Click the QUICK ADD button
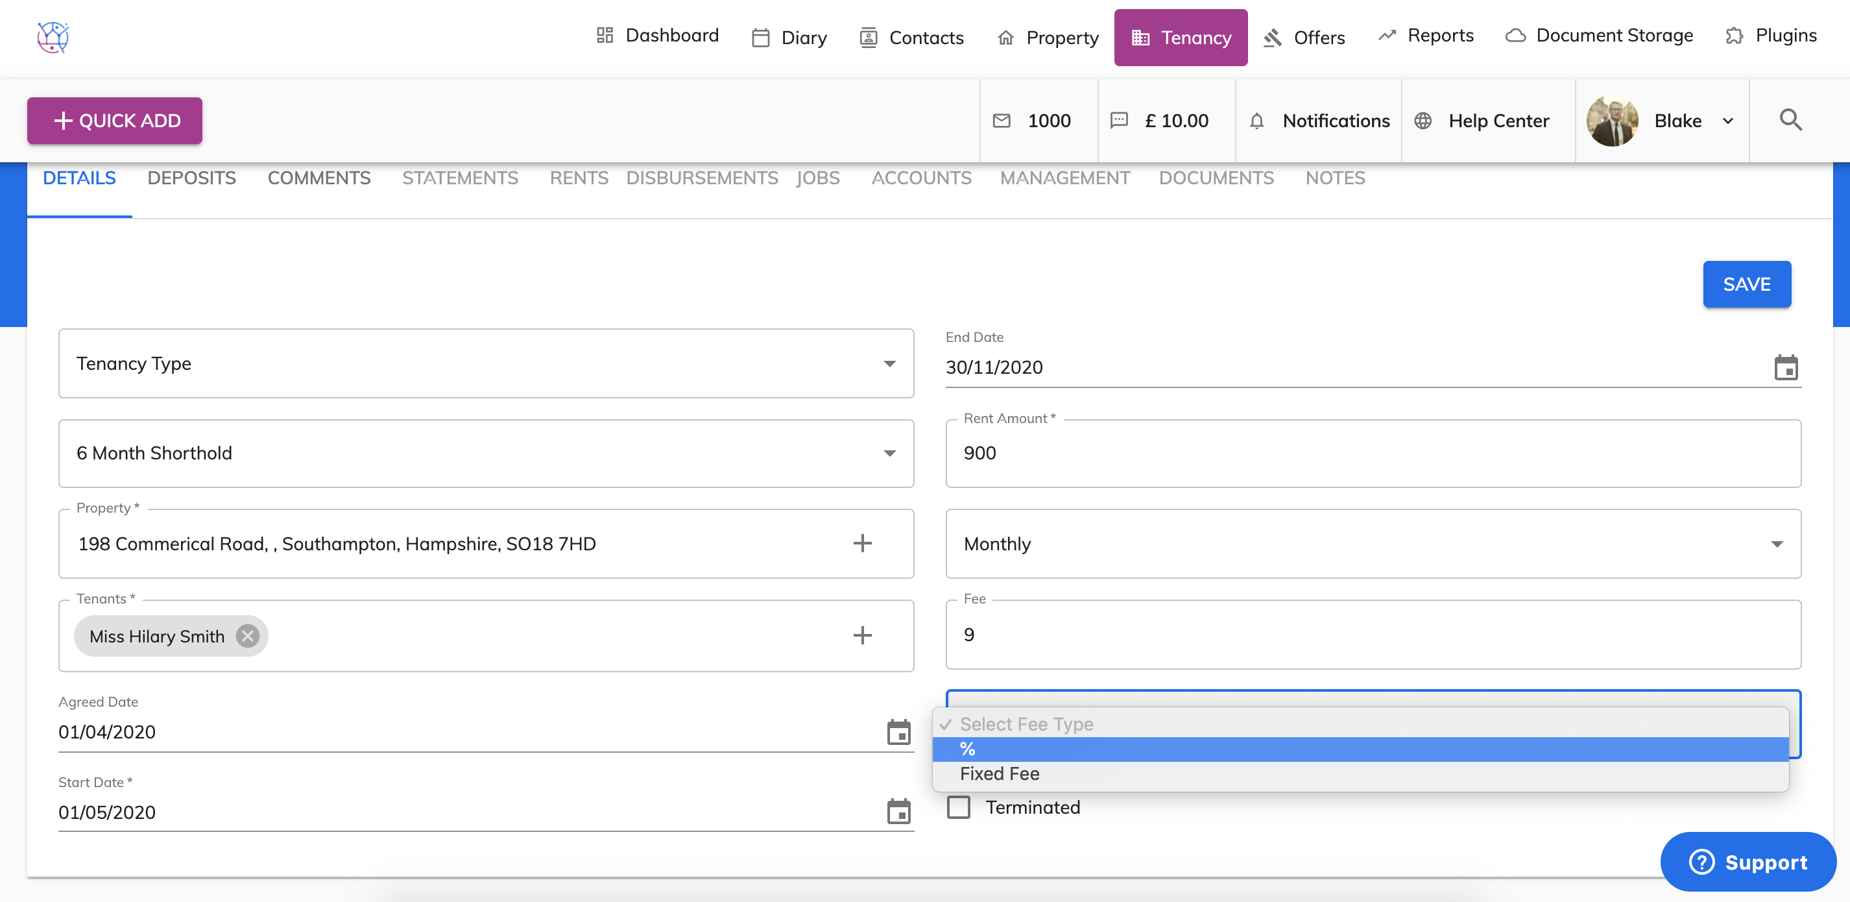1850x902 pixels. pyautogui.click(x=115, y=121)
